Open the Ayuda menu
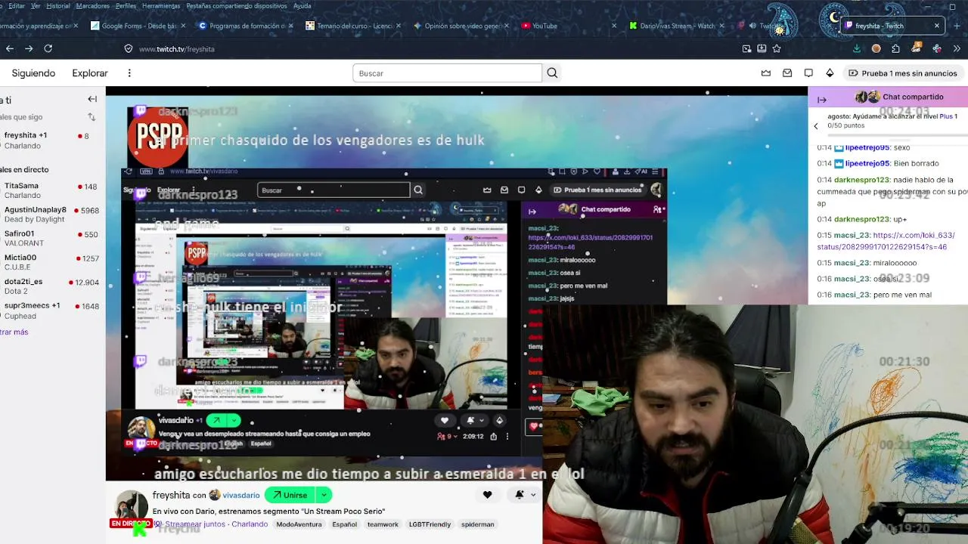The height and width of the screenshot is (544, 968). [302, 6]
